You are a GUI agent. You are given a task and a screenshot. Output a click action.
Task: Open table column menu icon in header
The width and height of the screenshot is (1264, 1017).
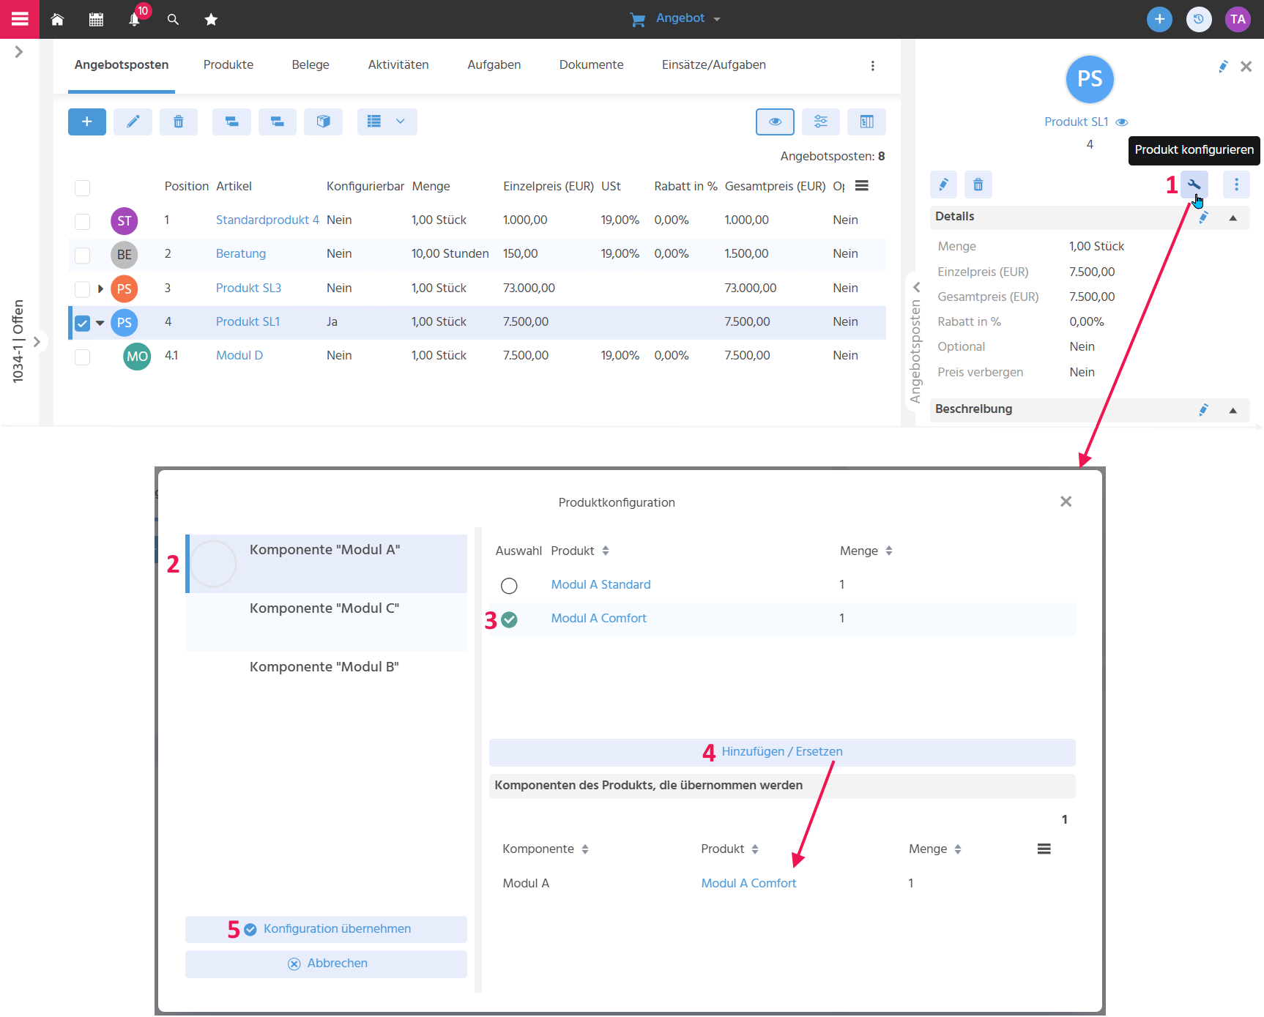click(862, 186)
